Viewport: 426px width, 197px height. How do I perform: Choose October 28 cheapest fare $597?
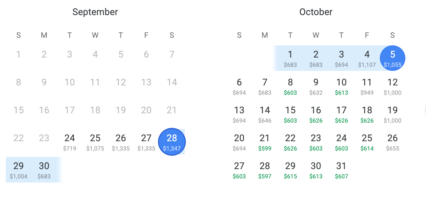coord(265,170)
